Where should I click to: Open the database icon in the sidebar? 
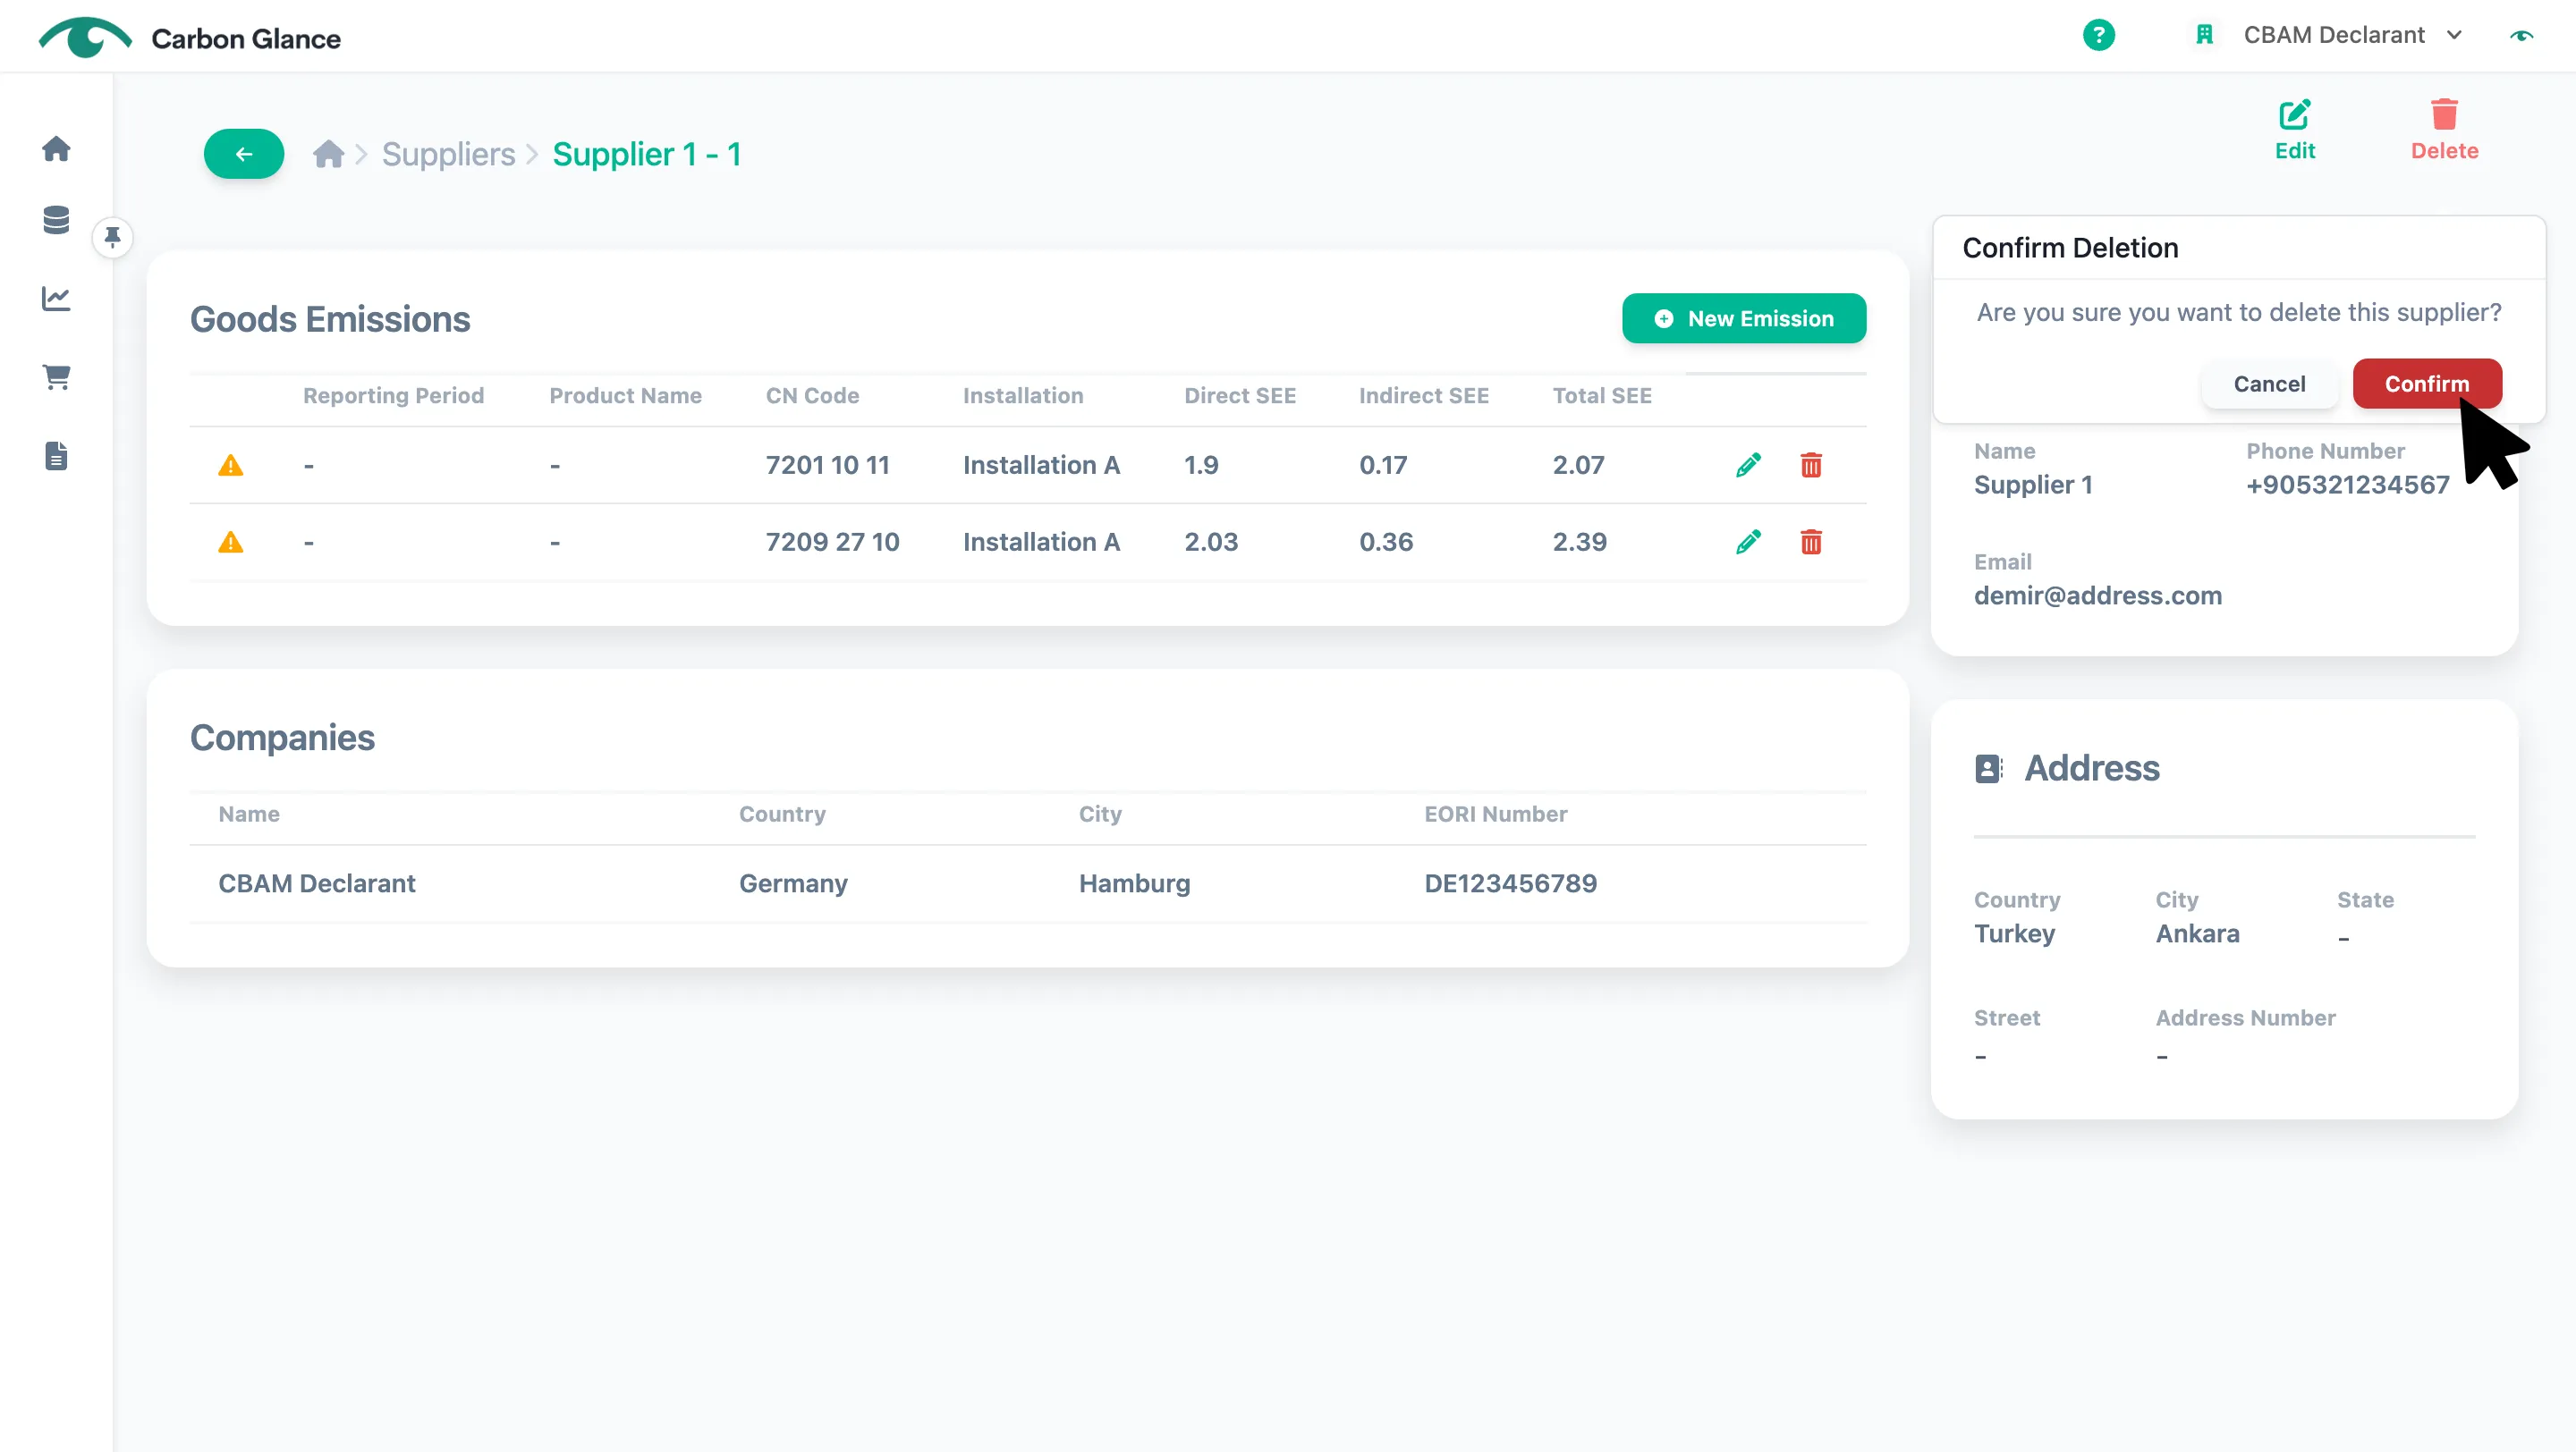(56, 221)
